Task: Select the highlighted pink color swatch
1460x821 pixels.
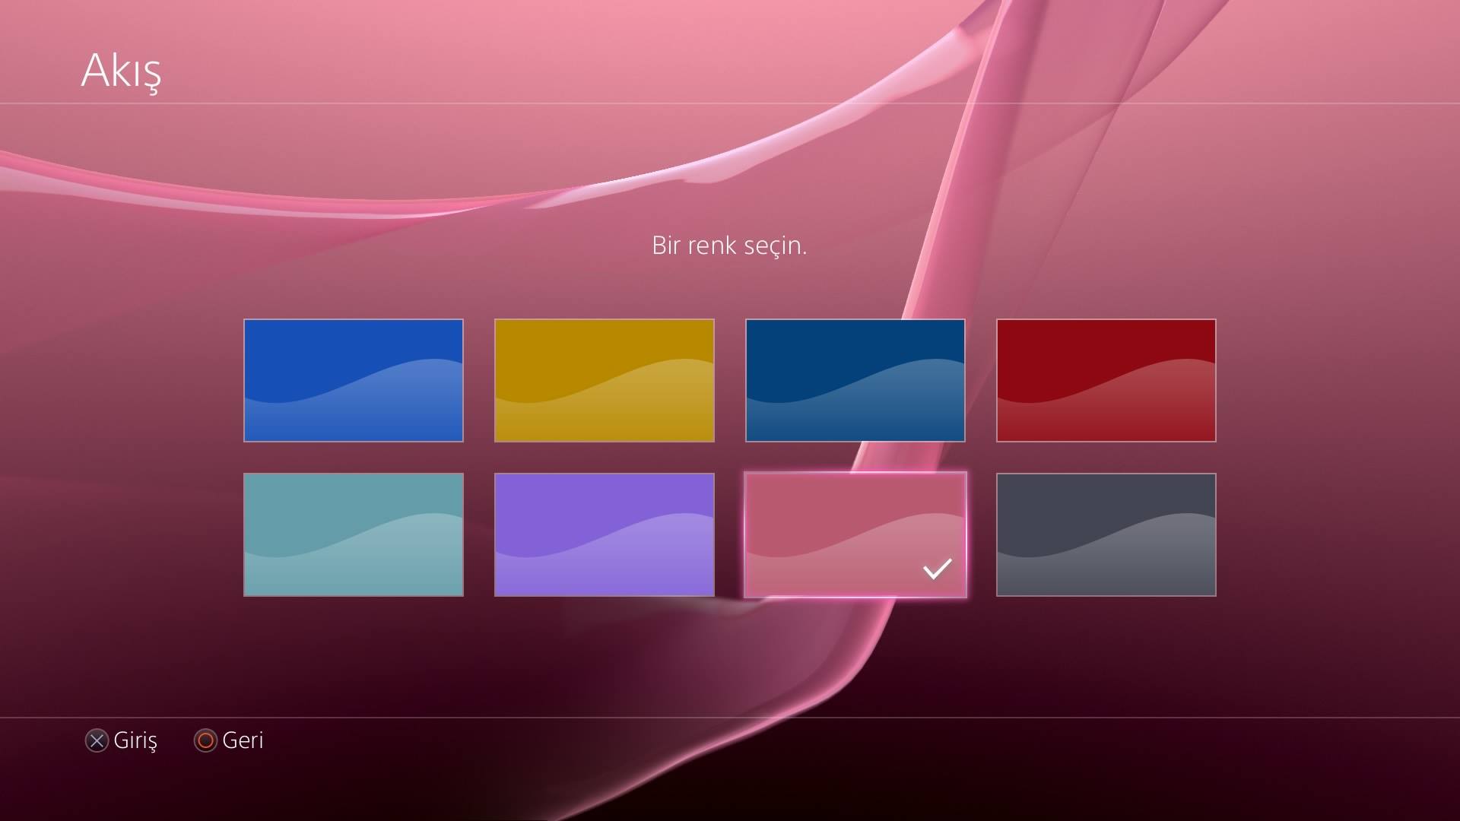Action: tap(855, 534)
